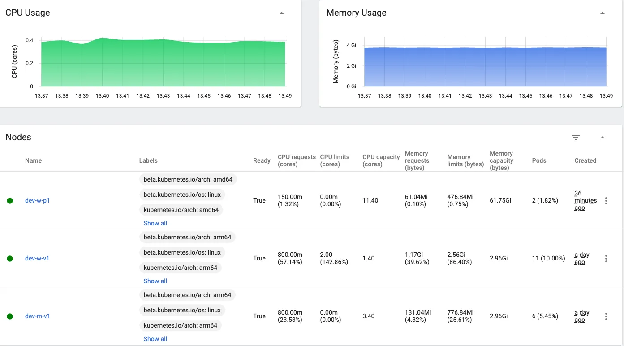This screenshot has width=624, height=346.
Task: Show all labels for dev-w-p1
Action: [x=155, y=223]
